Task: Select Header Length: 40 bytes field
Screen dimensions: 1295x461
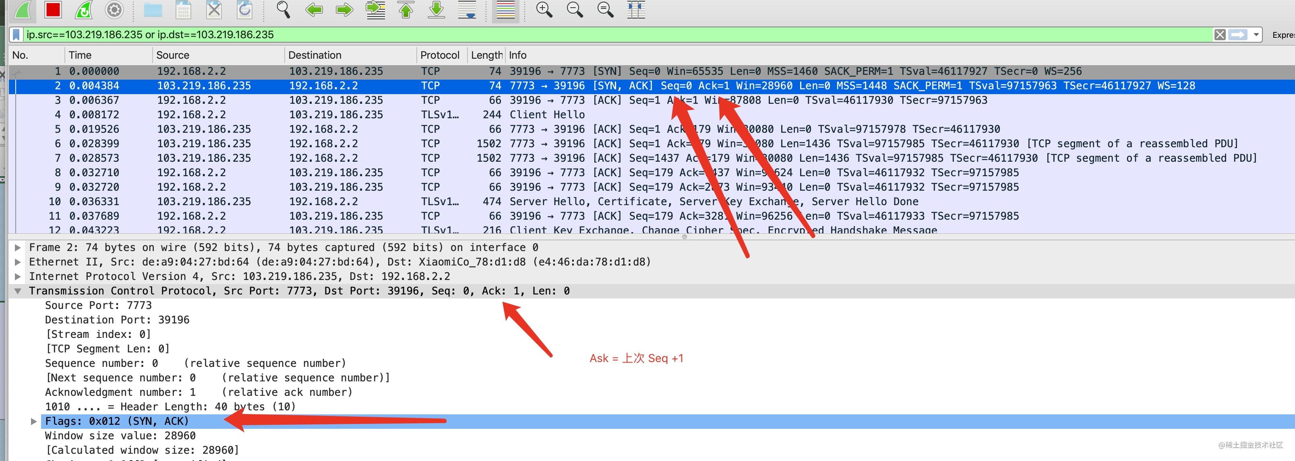Action: point(170,407)
